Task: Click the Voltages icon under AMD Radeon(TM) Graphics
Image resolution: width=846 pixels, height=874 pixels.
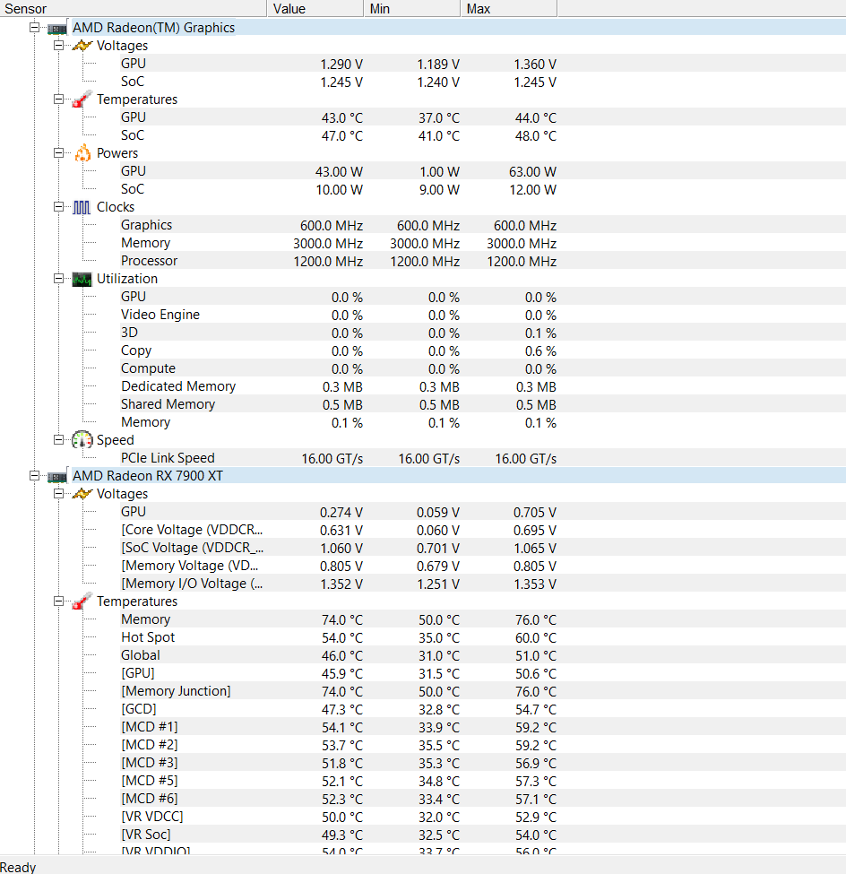Action: pyautogui.click(x=82, y=46)
